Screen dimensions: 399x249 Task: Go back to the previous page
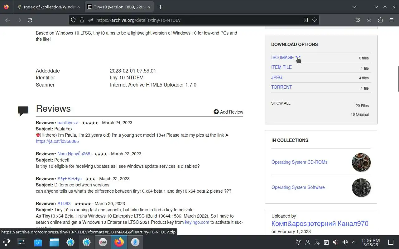7,20
